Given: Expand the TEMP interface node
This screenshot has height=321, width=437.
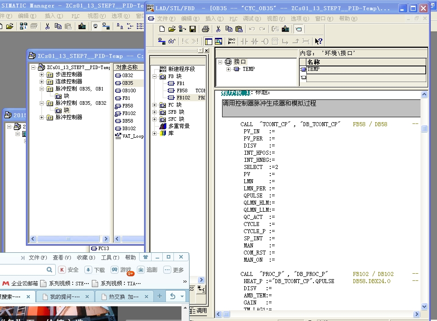Looking at the screenshot, I should [x=228, y=69].
